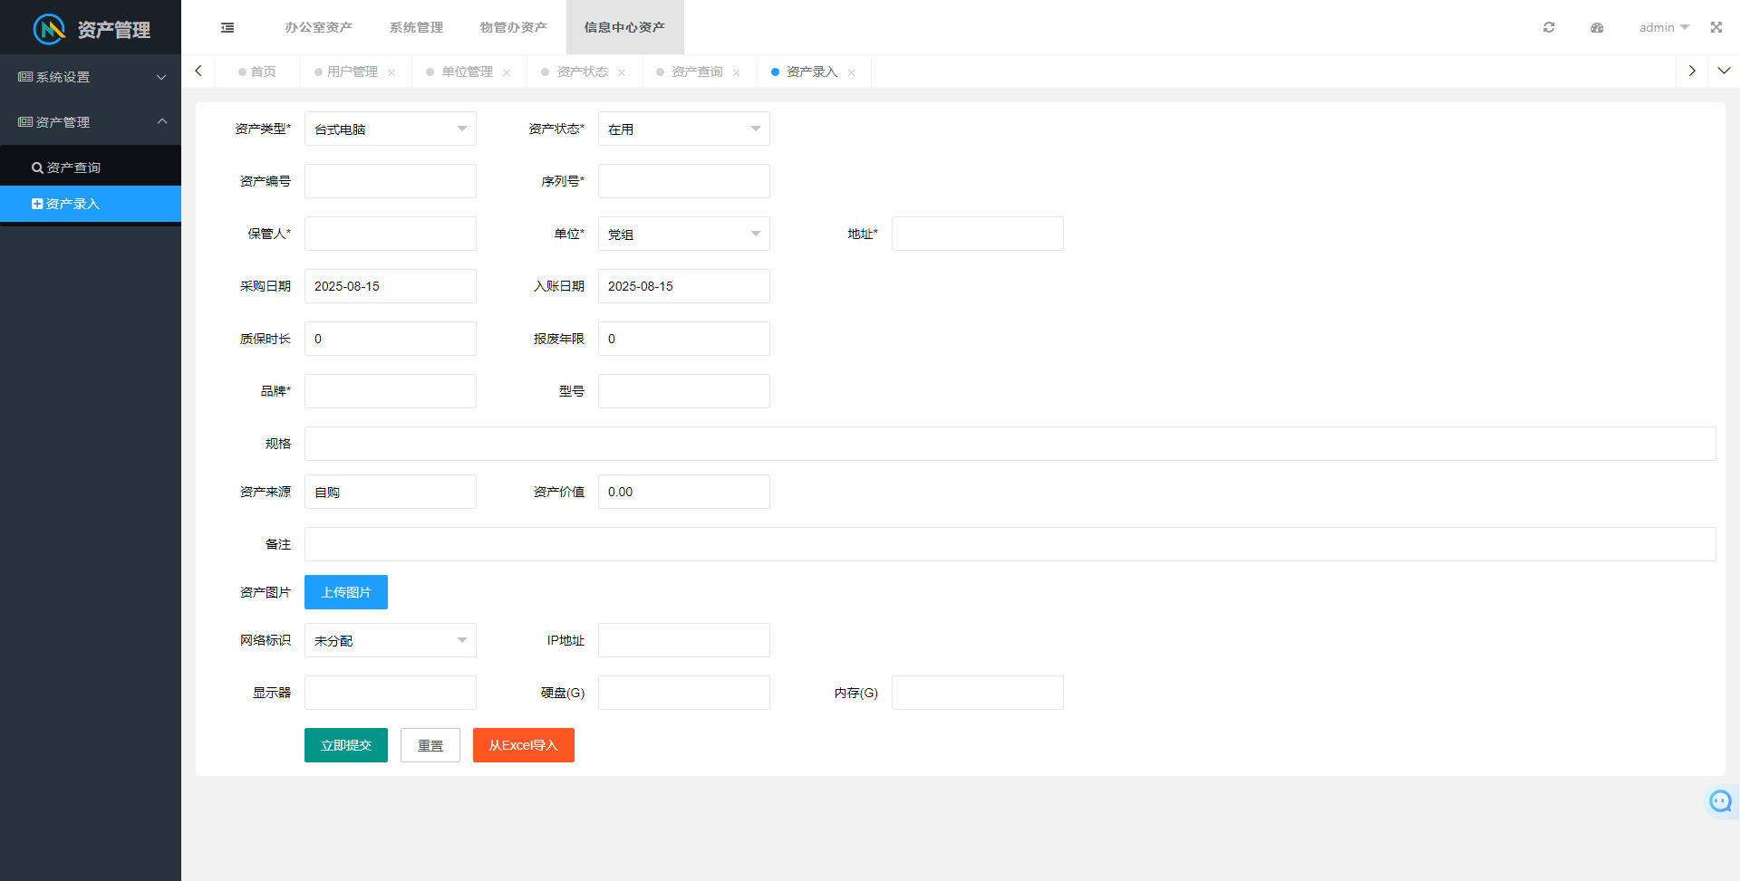Open the chat assistant bubble icon
Image resolution: width=1740 pixels, height=881 pixels.
tap(1719, 800)
